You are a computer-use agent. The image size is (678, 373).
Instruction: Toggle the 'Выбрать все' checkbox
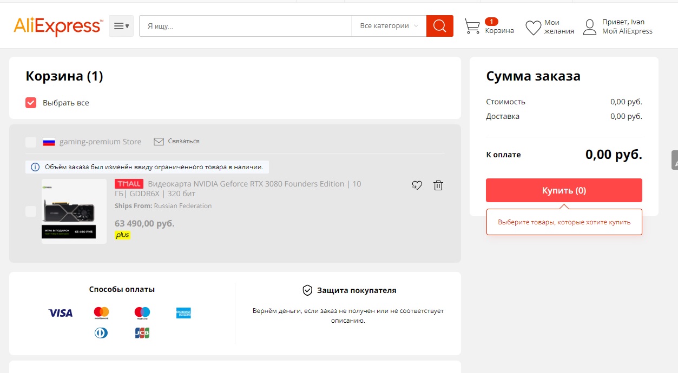(31, 103)
